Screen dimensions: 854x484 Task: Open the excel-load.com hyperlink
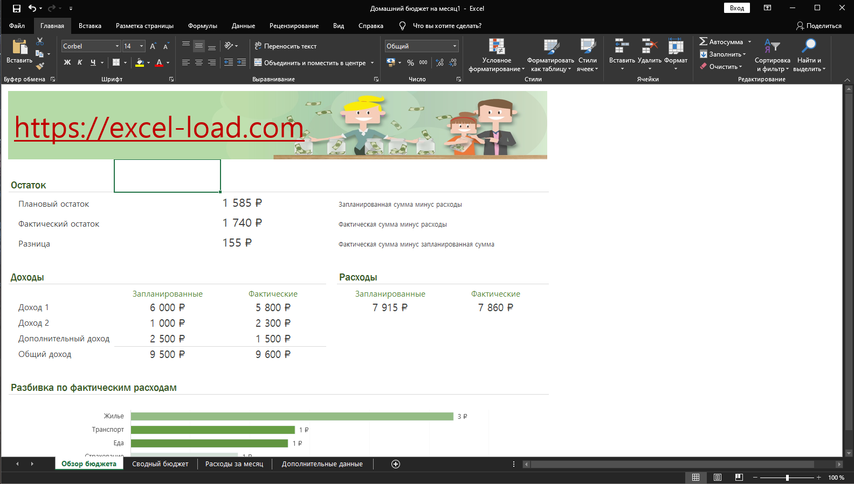point(159,128)
